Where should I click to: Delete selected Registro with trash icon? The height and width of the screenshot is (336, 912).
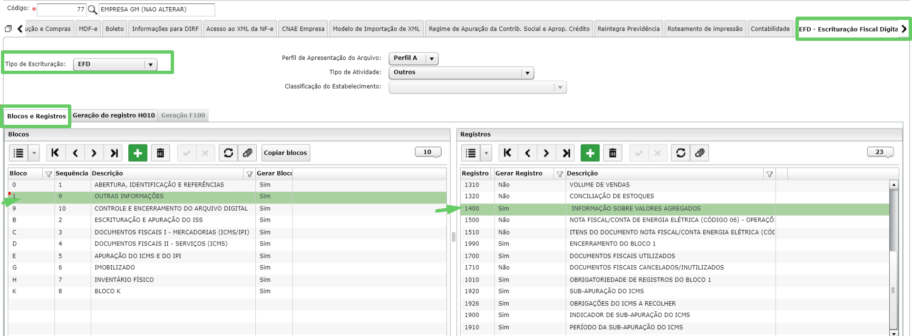coord(613,153)
